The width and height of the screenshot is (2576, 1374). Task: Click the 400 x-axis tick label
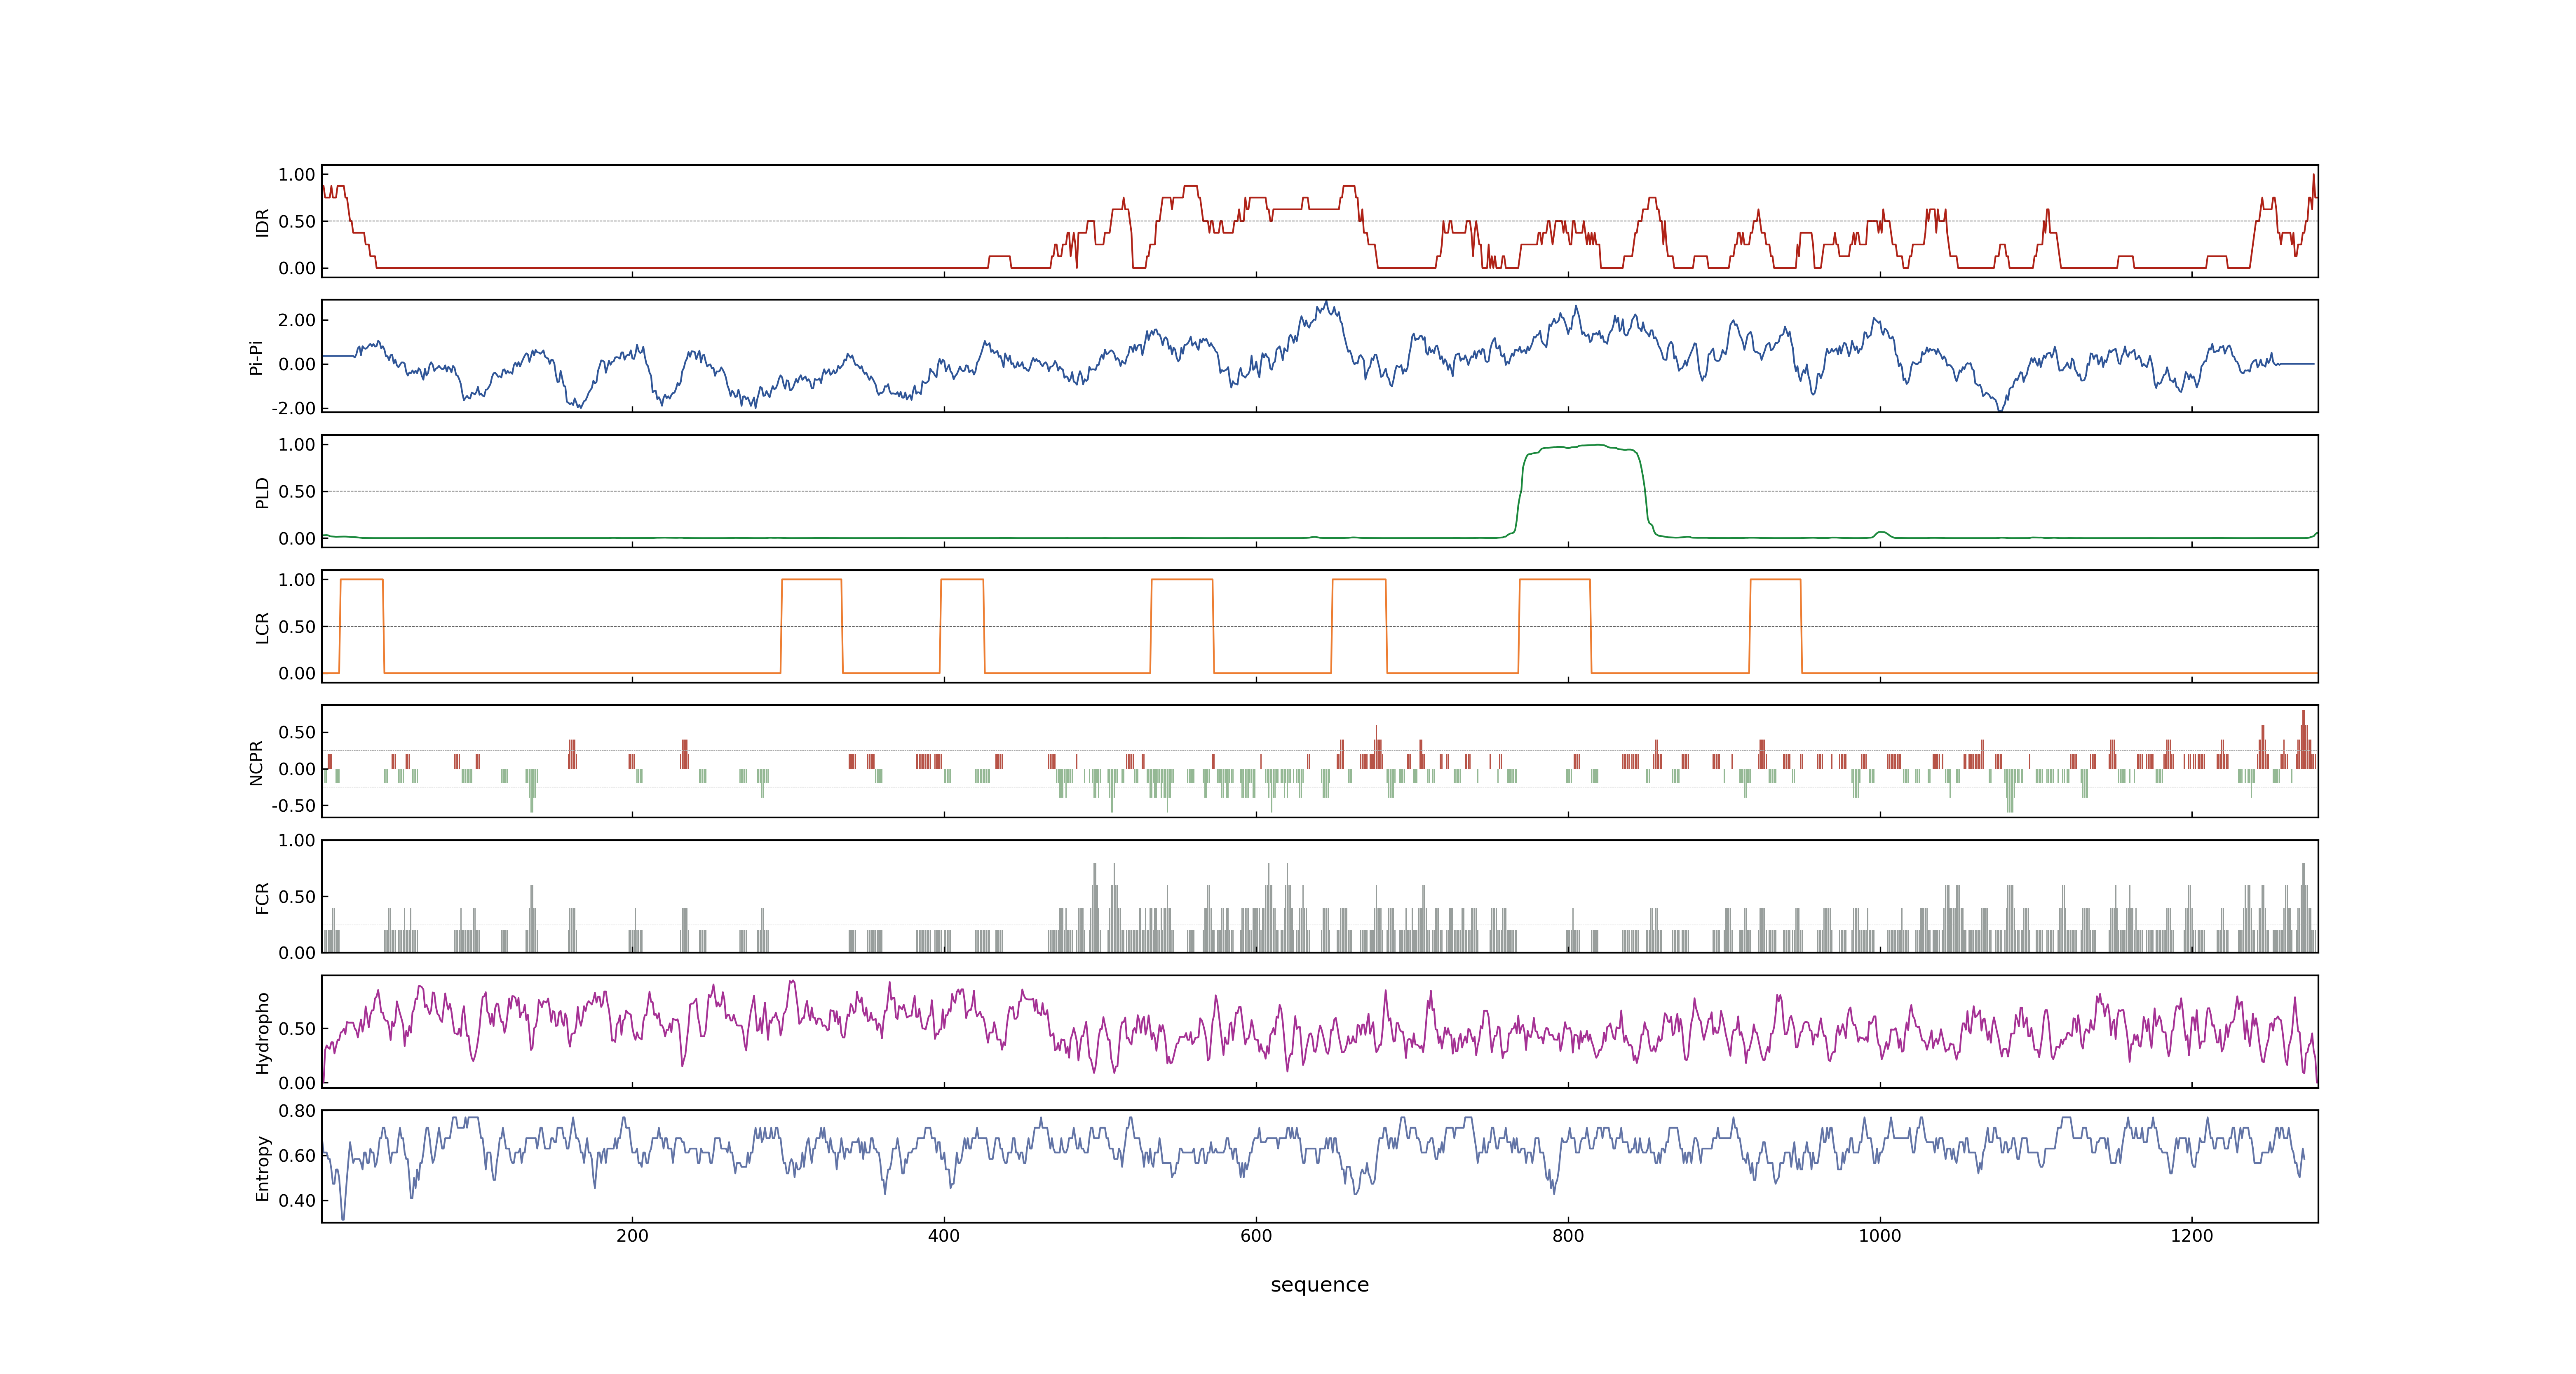tap(944, 1236)
